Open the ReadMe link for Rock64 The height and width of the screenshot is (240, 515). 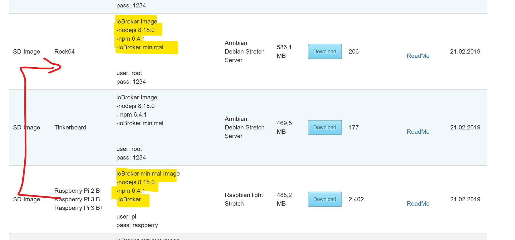point(418,56)
